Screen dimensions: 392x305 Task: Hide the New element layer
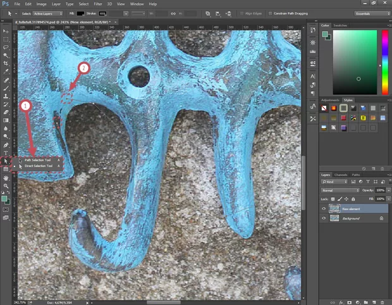324,208
